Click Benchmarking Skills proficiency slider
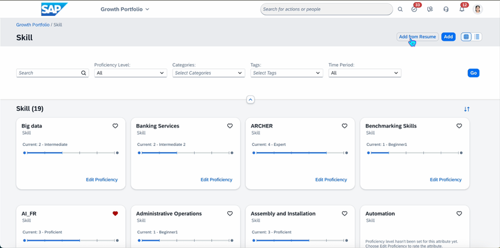 point(415,153)
